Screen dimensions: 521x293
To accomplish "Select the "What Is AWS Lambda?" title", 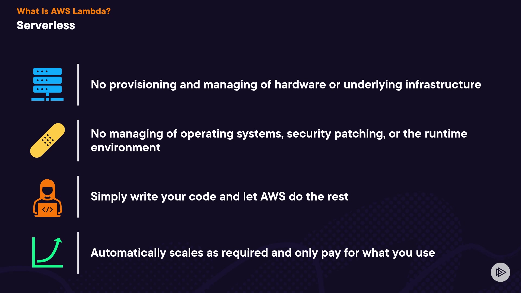I will tap(63, 11).
